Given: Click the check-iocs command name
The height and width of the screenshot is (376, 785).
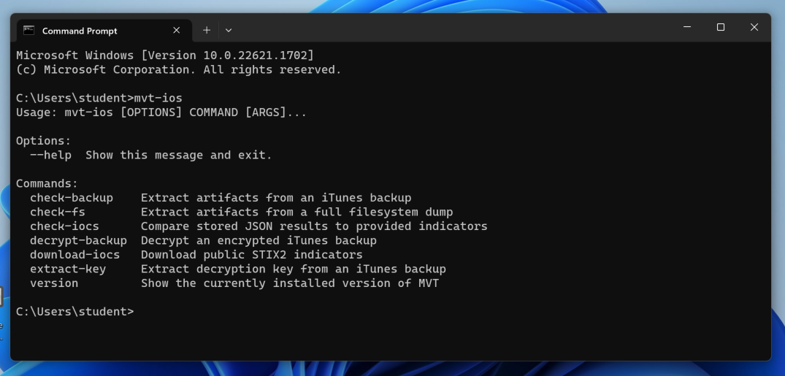Looking at the screenshot, I should pos(64,226).
